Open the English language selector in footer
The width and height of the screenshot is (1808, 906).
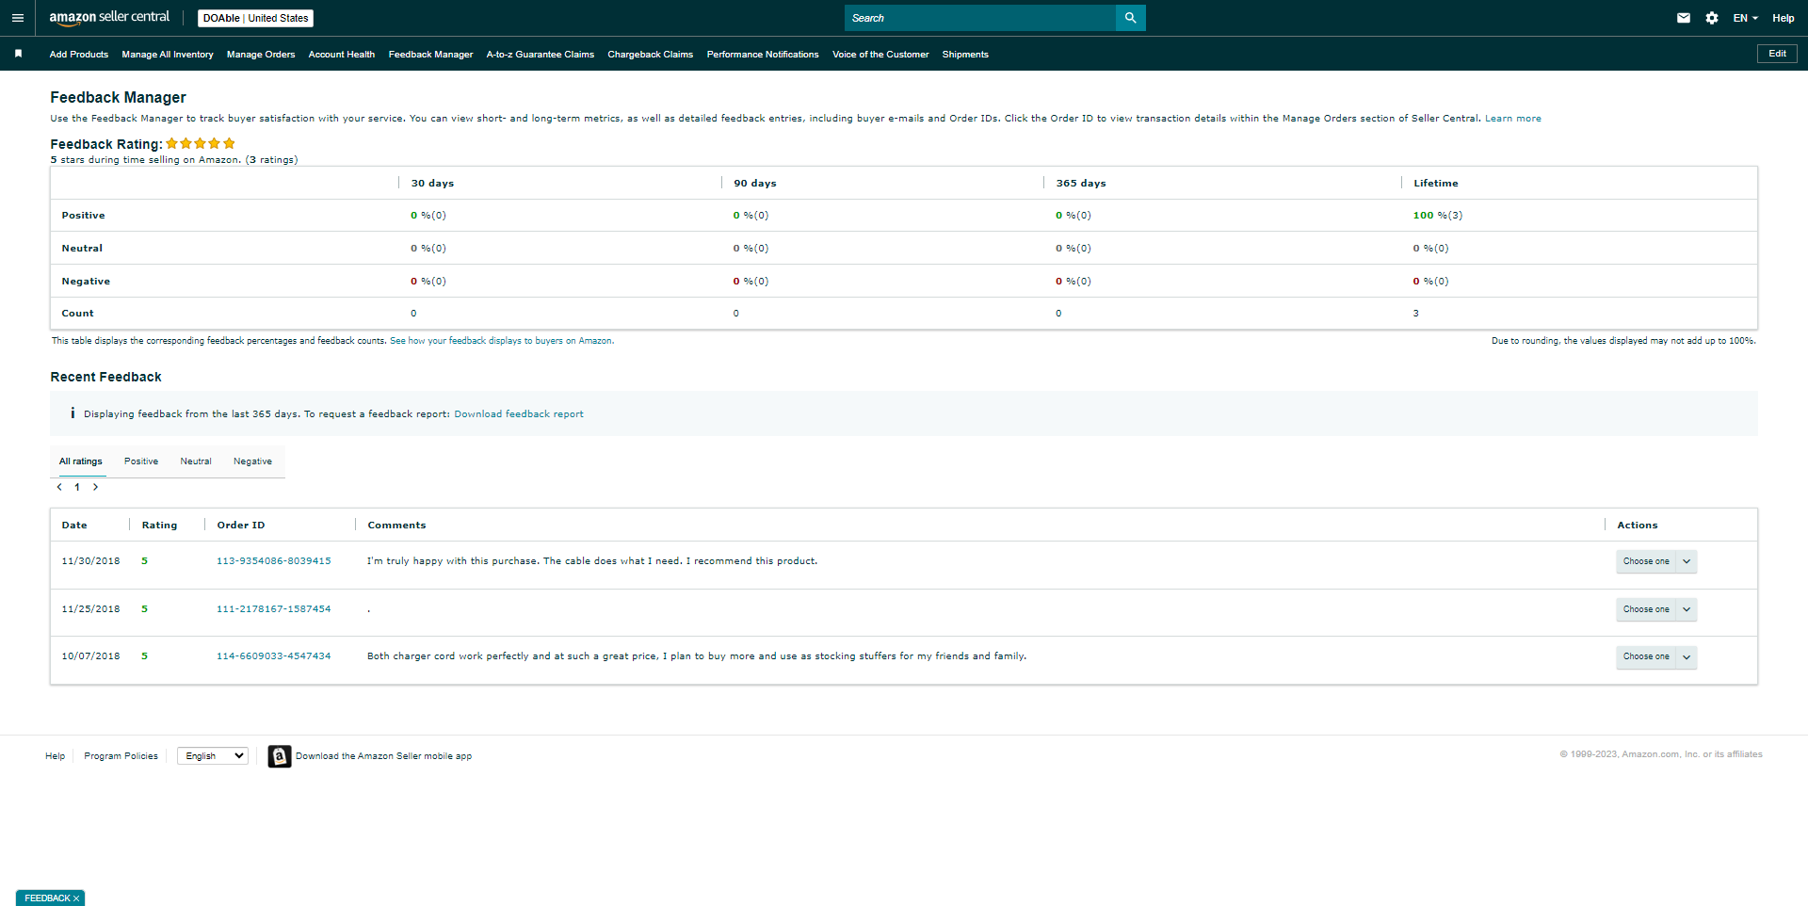pyautogui.click(x=213, y=755)
